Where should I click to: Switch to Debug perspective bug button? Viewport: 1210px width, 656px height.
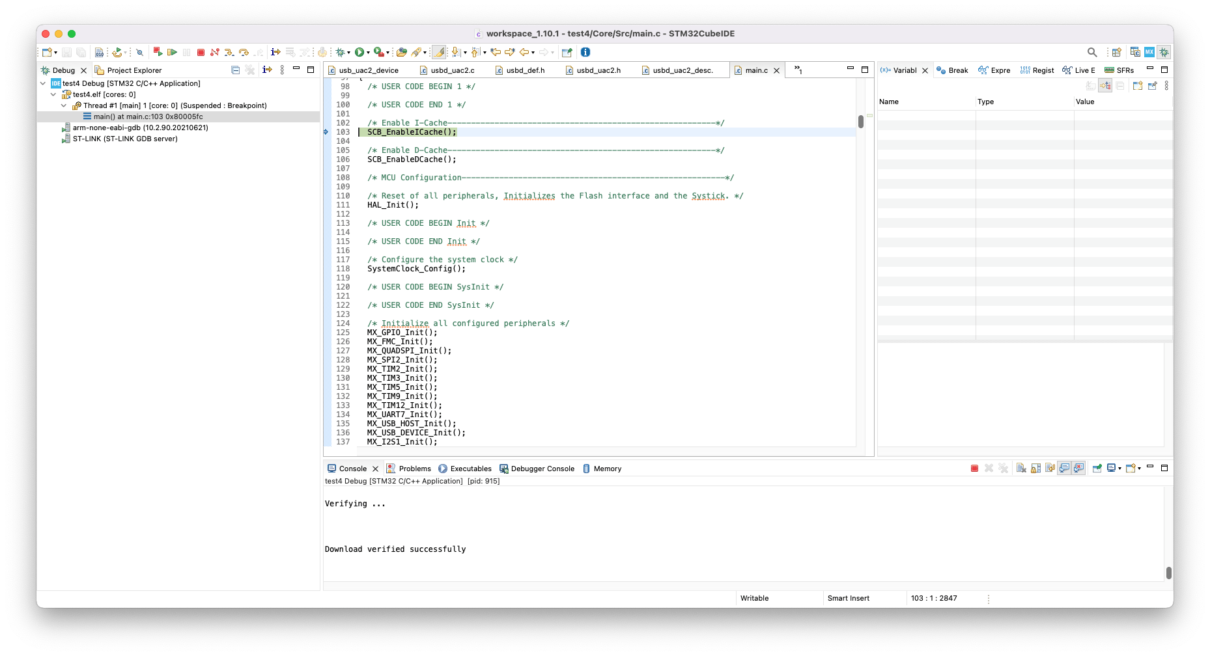1164,52
